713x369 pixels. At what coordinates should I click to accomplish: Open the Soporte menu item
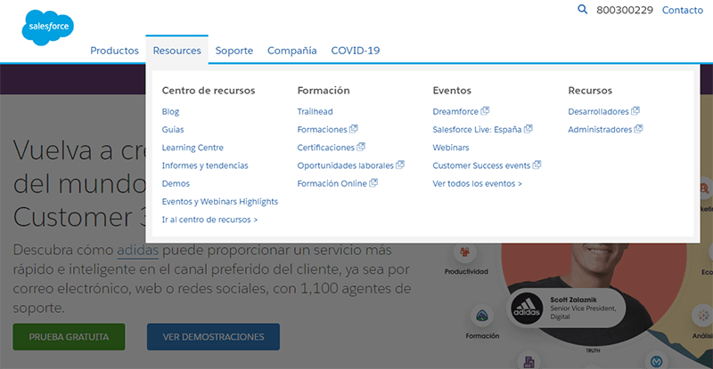pyautogui.click(x=234, y=51)
